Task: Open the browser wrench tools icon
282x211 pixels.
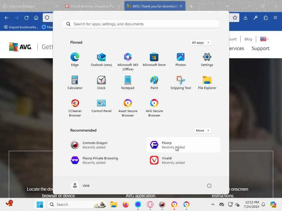Action: click(256, 18)
